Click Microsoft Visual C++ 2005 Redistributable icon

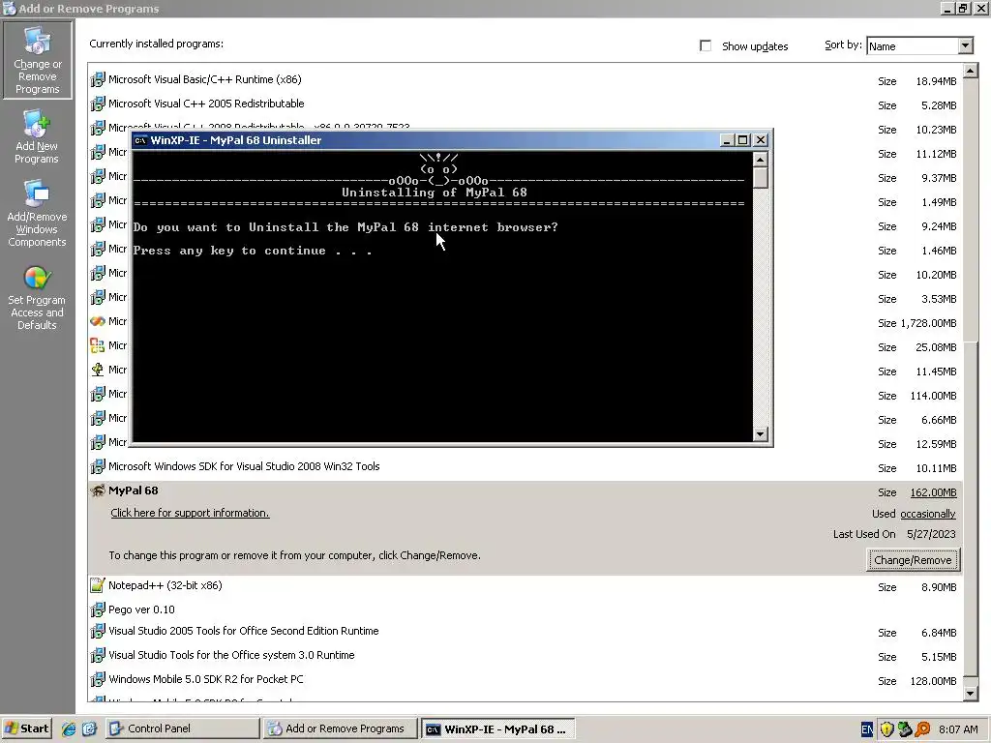point(98,104)
